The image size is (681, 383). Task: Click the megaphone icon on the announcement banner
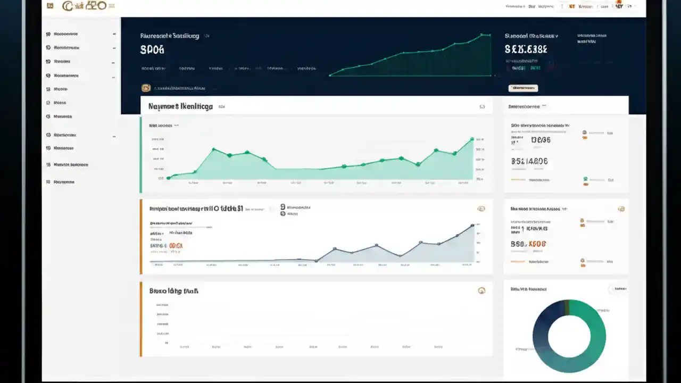point(145,88)
